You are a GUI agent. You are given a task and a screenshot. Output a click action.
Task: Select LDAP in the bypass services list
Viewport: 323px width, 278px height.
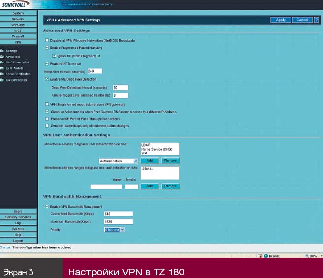coord(145,145)
